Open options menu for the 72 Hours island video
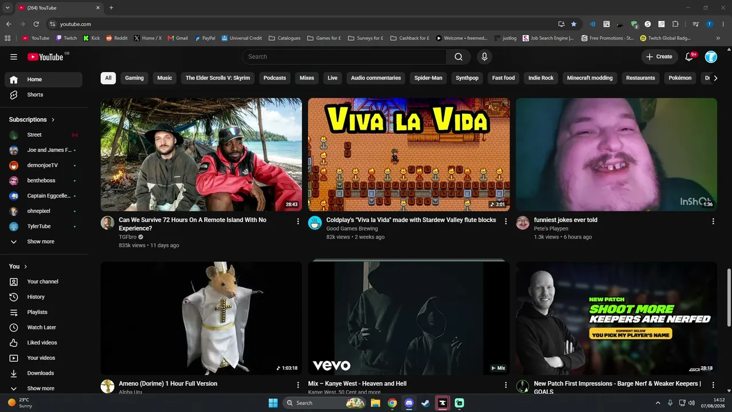Screen dimensions: 732x412 tap(298, 221)
